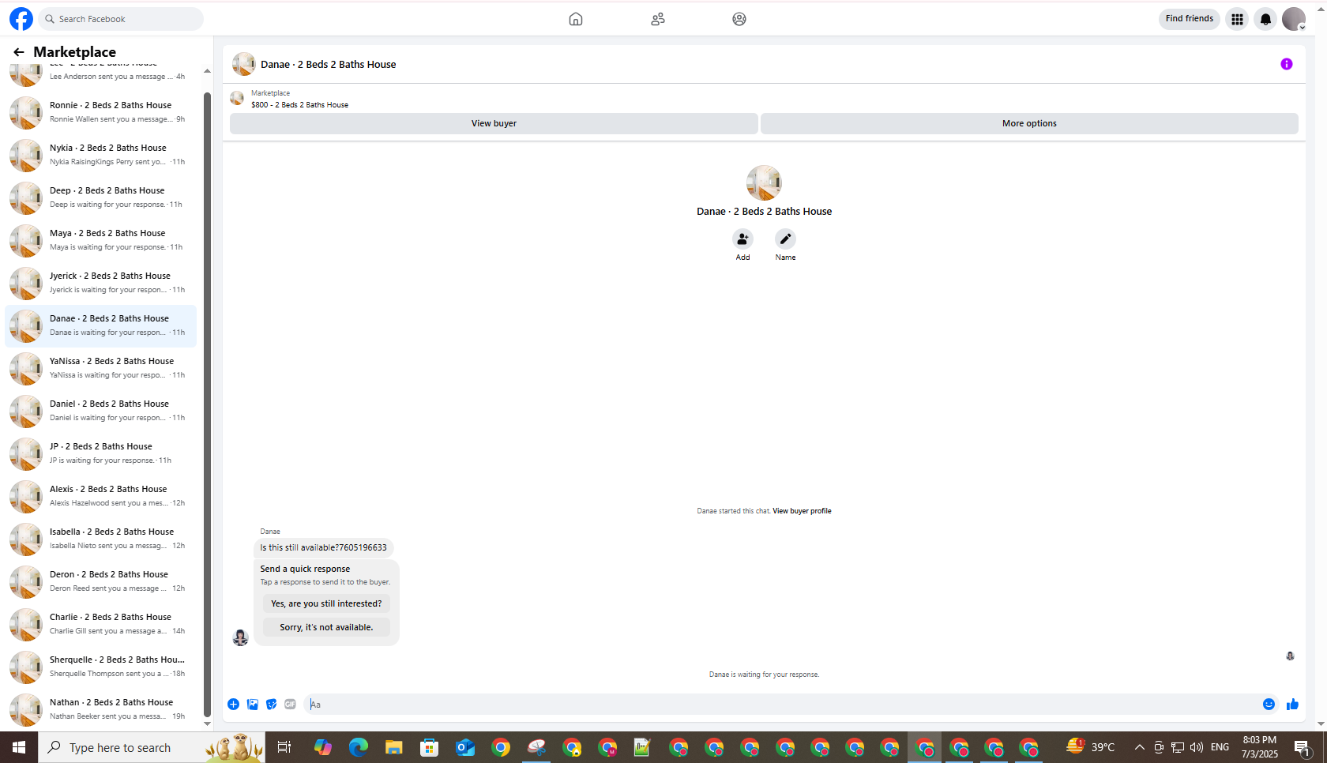Click the conversation list scrollbar
This screenshot has height=763, width=1327.
pyautogui.click(x=207, y=404)
